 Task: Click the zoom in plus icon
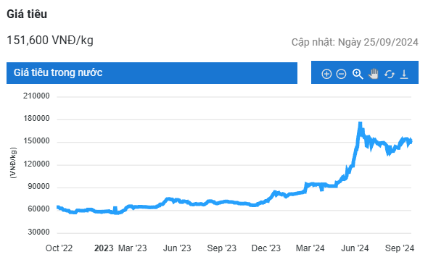click(326, 74)
